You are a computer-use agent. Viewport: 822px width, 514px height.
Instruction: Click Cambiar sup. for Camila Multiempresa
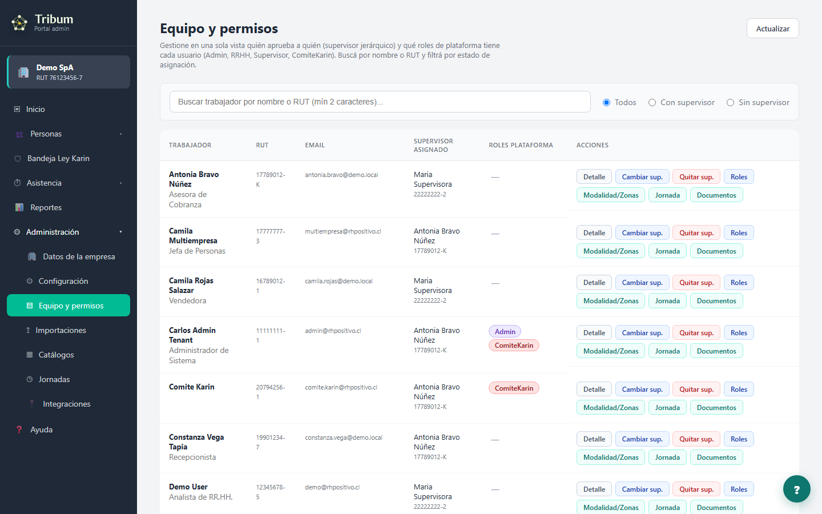(642, 233)
